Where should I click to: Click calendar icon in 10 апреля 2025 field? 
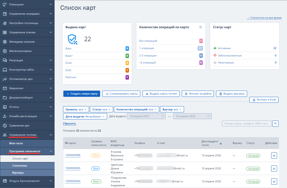pyautogui.click(x=208, y=116)
